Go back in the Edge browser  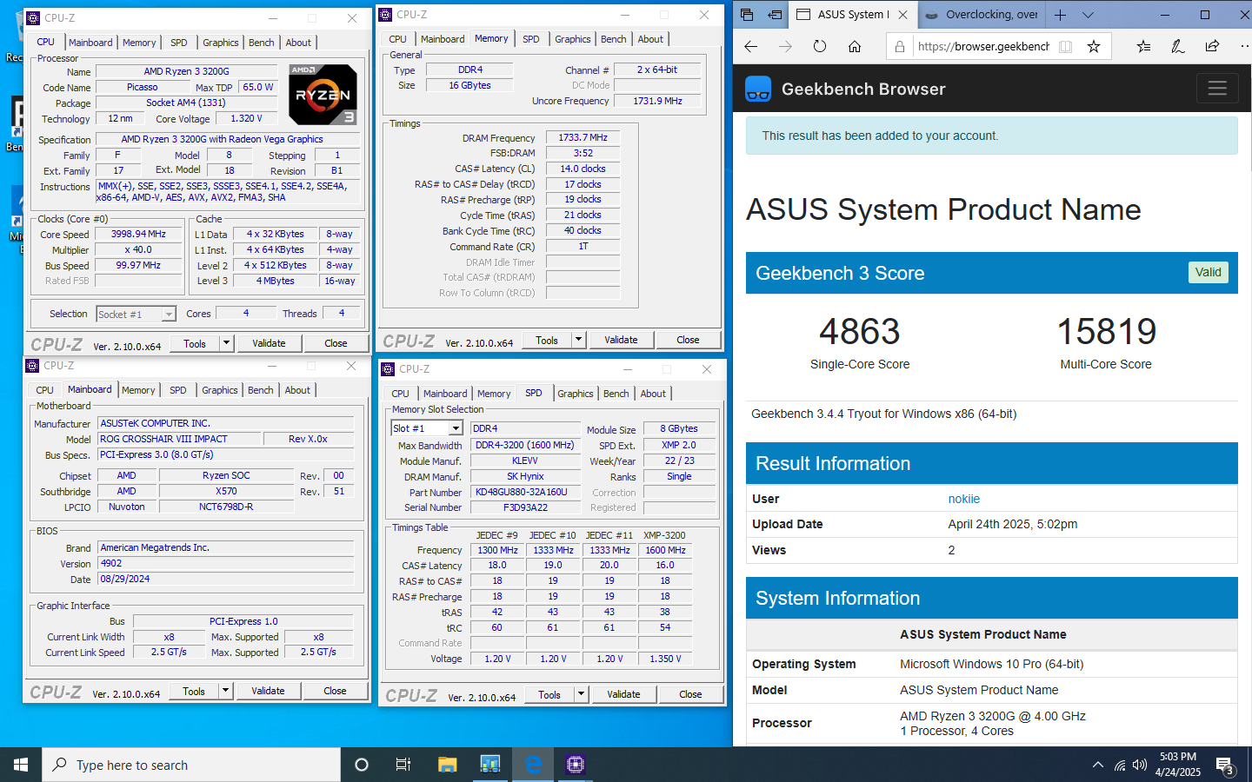[751, 47]
